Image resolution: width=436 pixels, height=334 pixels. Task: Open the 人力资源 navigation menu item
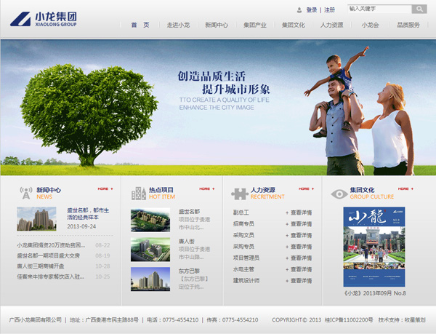click(x=332, y=25)
